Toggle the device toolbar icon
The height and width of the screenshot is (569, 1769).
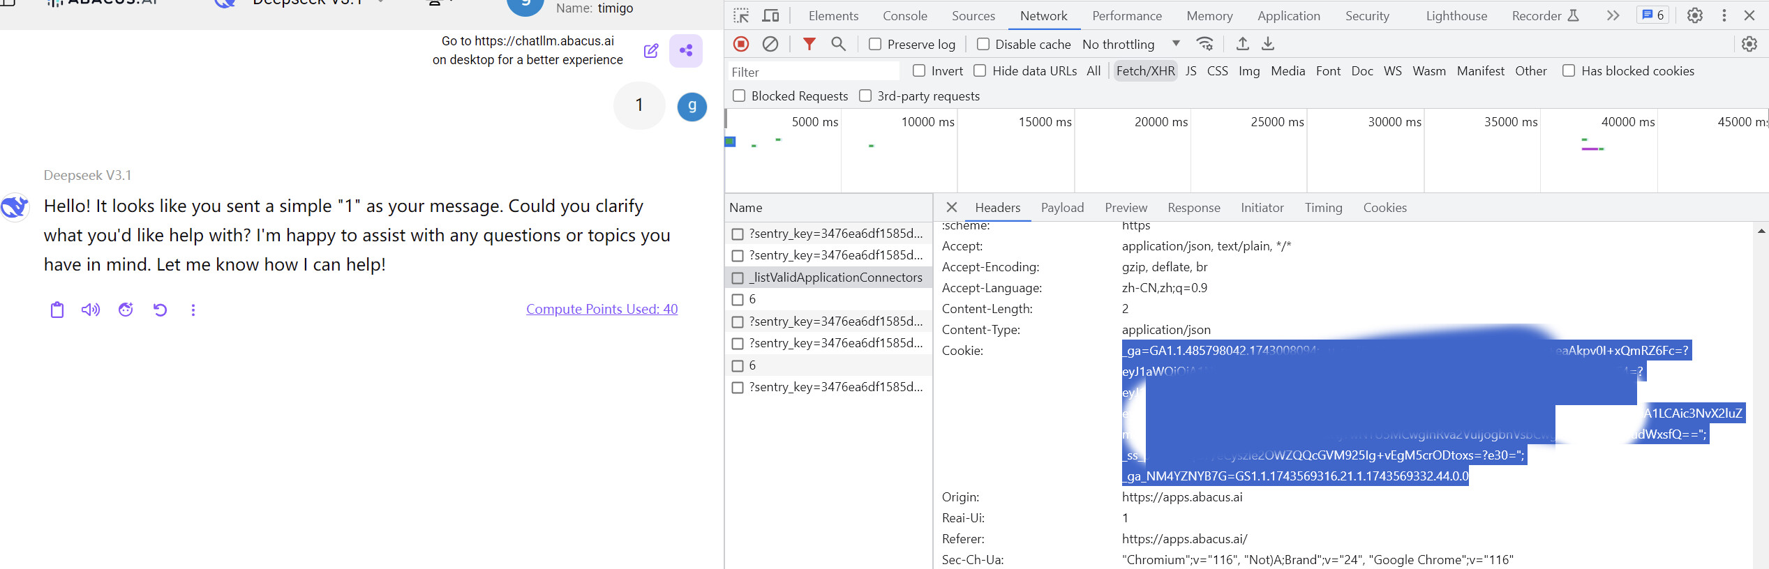pos(770,15)
